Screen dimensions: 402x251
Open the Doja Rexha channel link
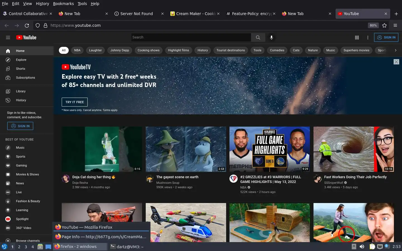click(x=80, y=183)
